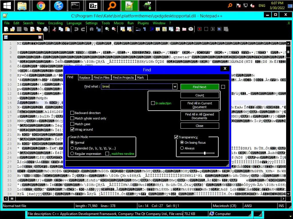The width and height of the screenshot is (293, 219).
Task: Click the Zoom In magnifier icon
Action: pyautogui.click(x=107, y=29)
